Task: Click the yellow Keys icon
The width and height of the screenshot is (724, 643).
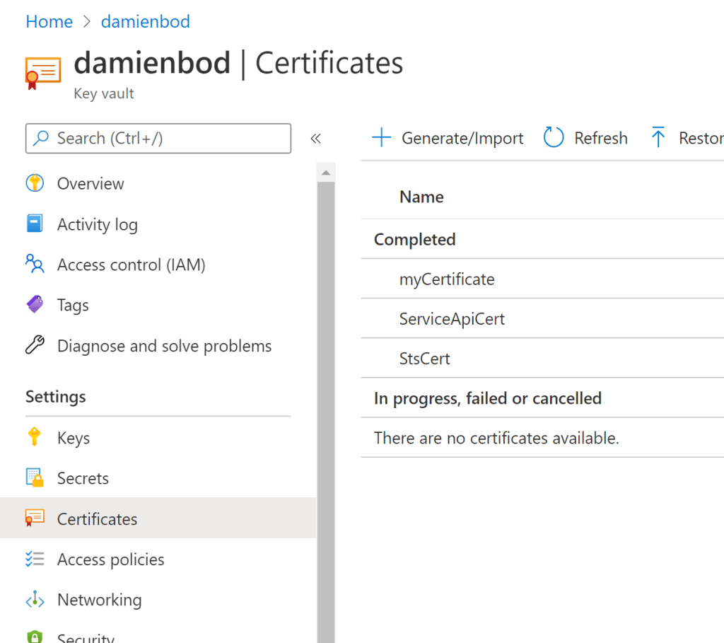Action: (34, 436)
